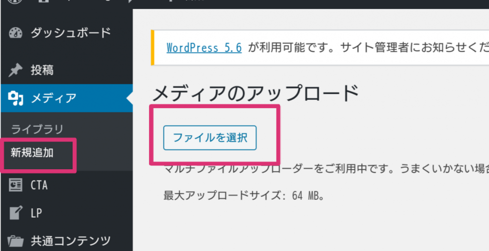Screen dimensions: 489x251
Task: Click the partially visible WordPress logo
Action: [15, 1]
